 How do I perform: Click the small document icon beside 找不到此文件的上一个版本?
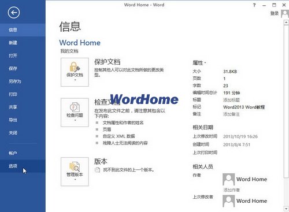pyautogui.click(x=98, y=170)
